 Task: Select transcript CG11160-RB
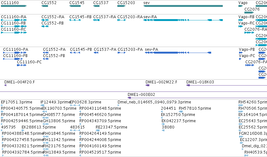tap(14, 26)
